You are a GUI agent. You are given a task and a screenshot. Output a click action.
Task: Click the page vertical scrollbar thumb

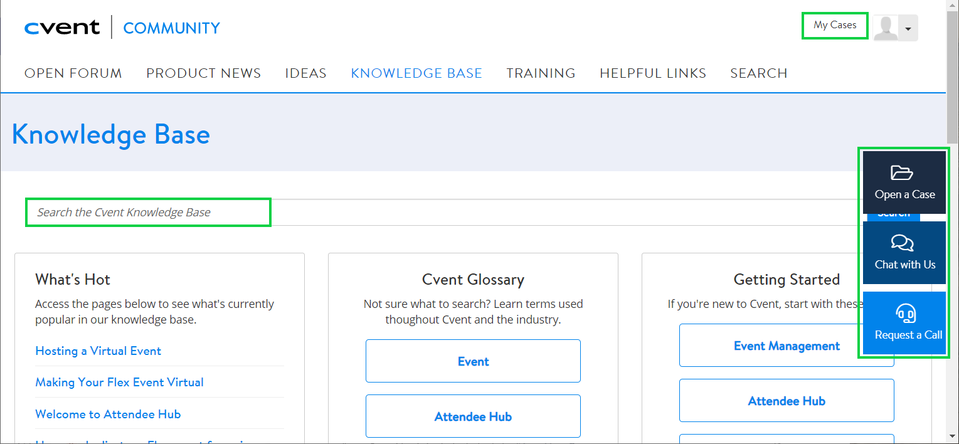tap(953, 78)
